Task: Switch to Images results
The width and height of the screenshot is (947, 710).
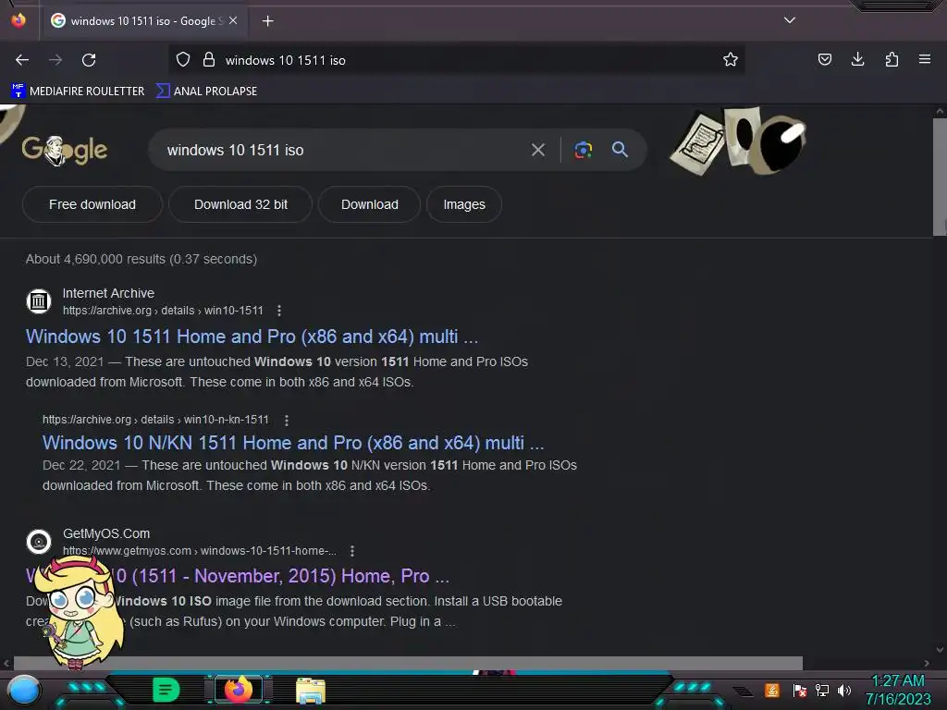Action: click(x=464, y=204)
